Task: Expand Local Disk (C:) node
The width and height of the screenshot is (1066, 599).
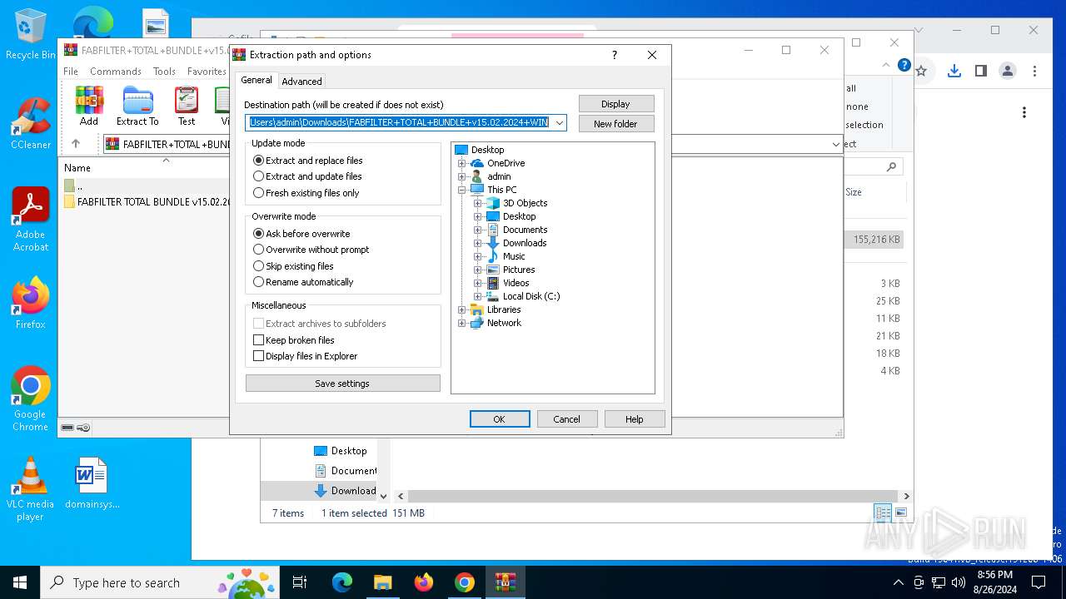Action: [x=478, y=296]
